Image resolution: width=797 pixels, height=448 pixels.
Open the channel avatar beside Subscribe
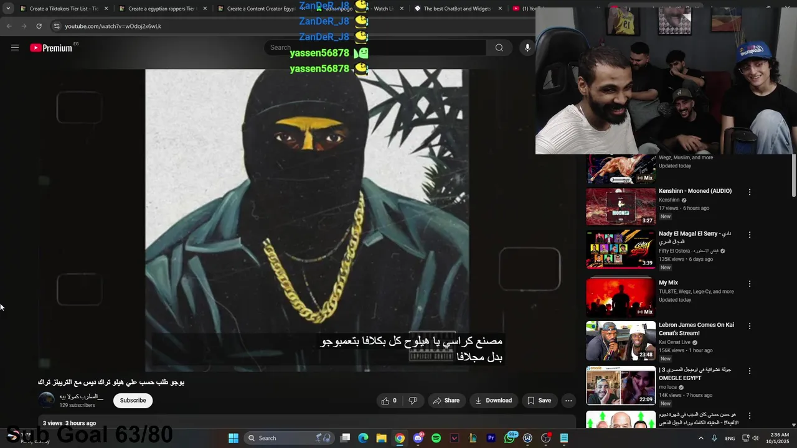[47, 400]
